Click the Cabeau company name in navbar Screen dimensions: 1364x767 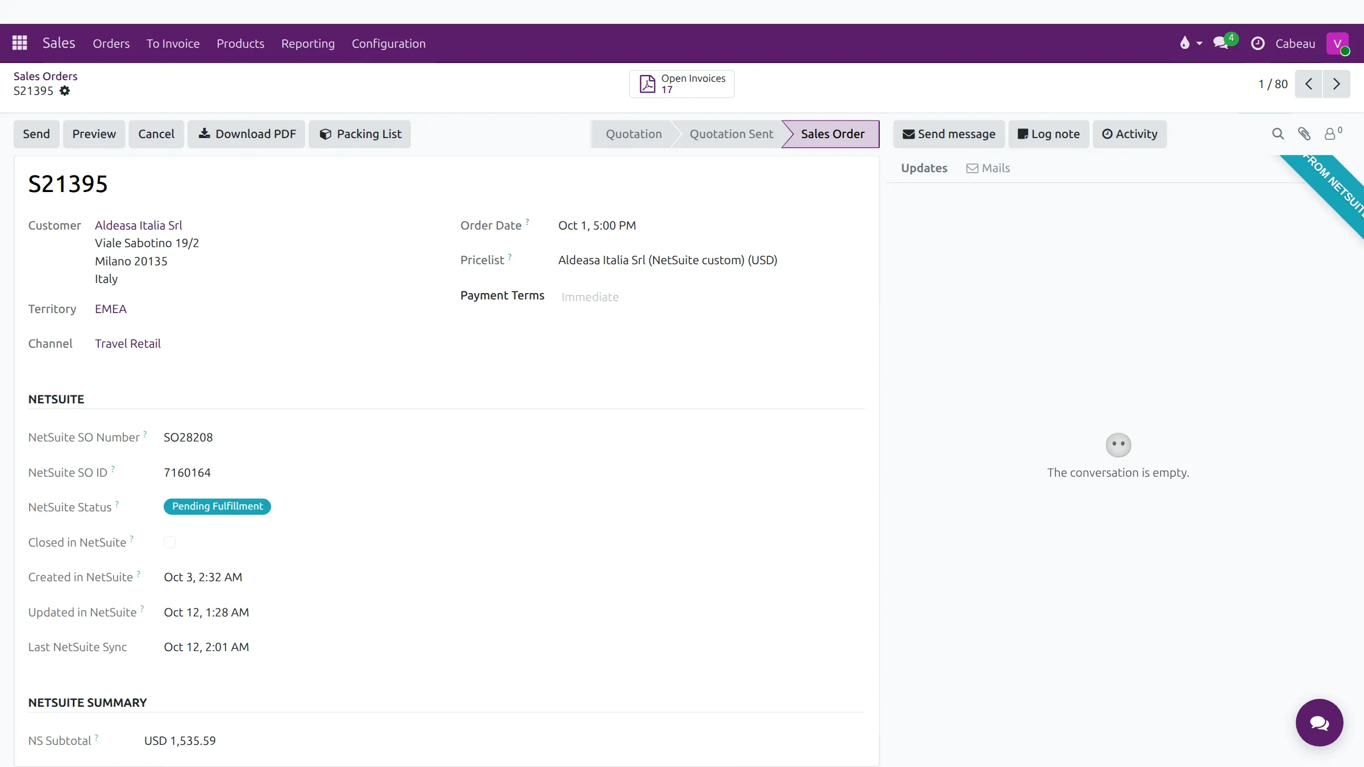(1295, 44)
